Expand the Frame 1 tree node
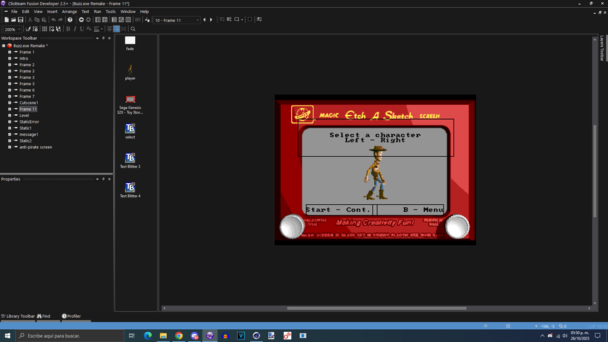Image resolution: width=608 pixels, height=342 pixels. [9, 52]
